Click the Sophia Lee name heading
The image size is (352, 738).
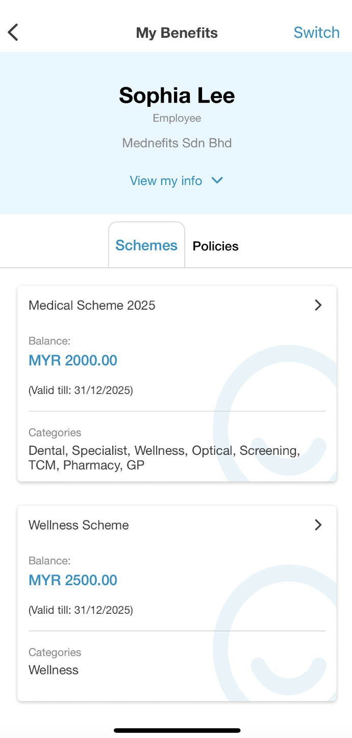pyautogui.click(x=177, y=96)
